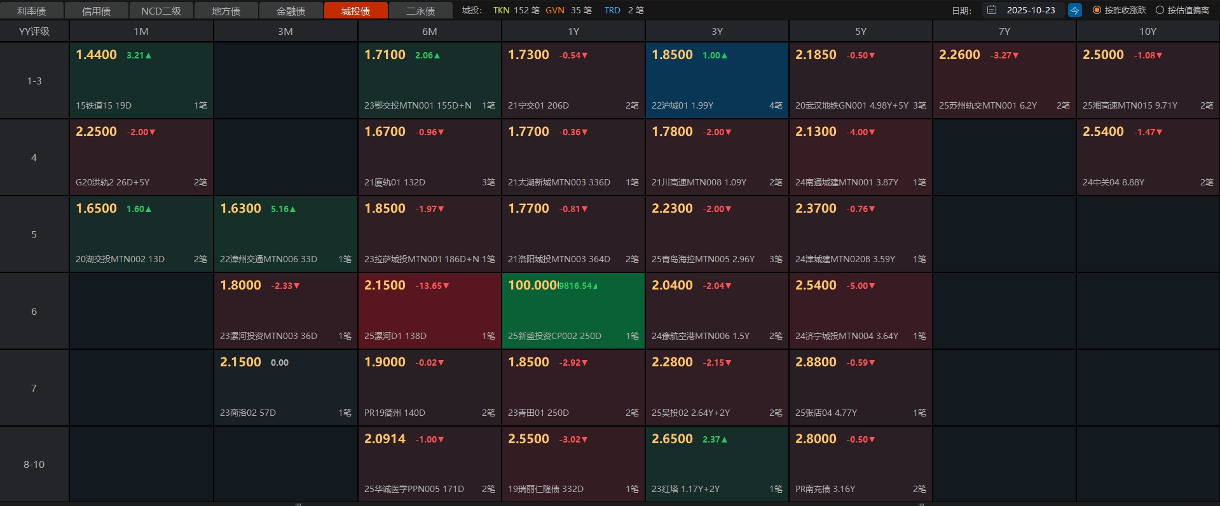Open the 23红塔 1.17Y+2Y cell
Screen dimensions: 1220x506
[x=717, y=464]
